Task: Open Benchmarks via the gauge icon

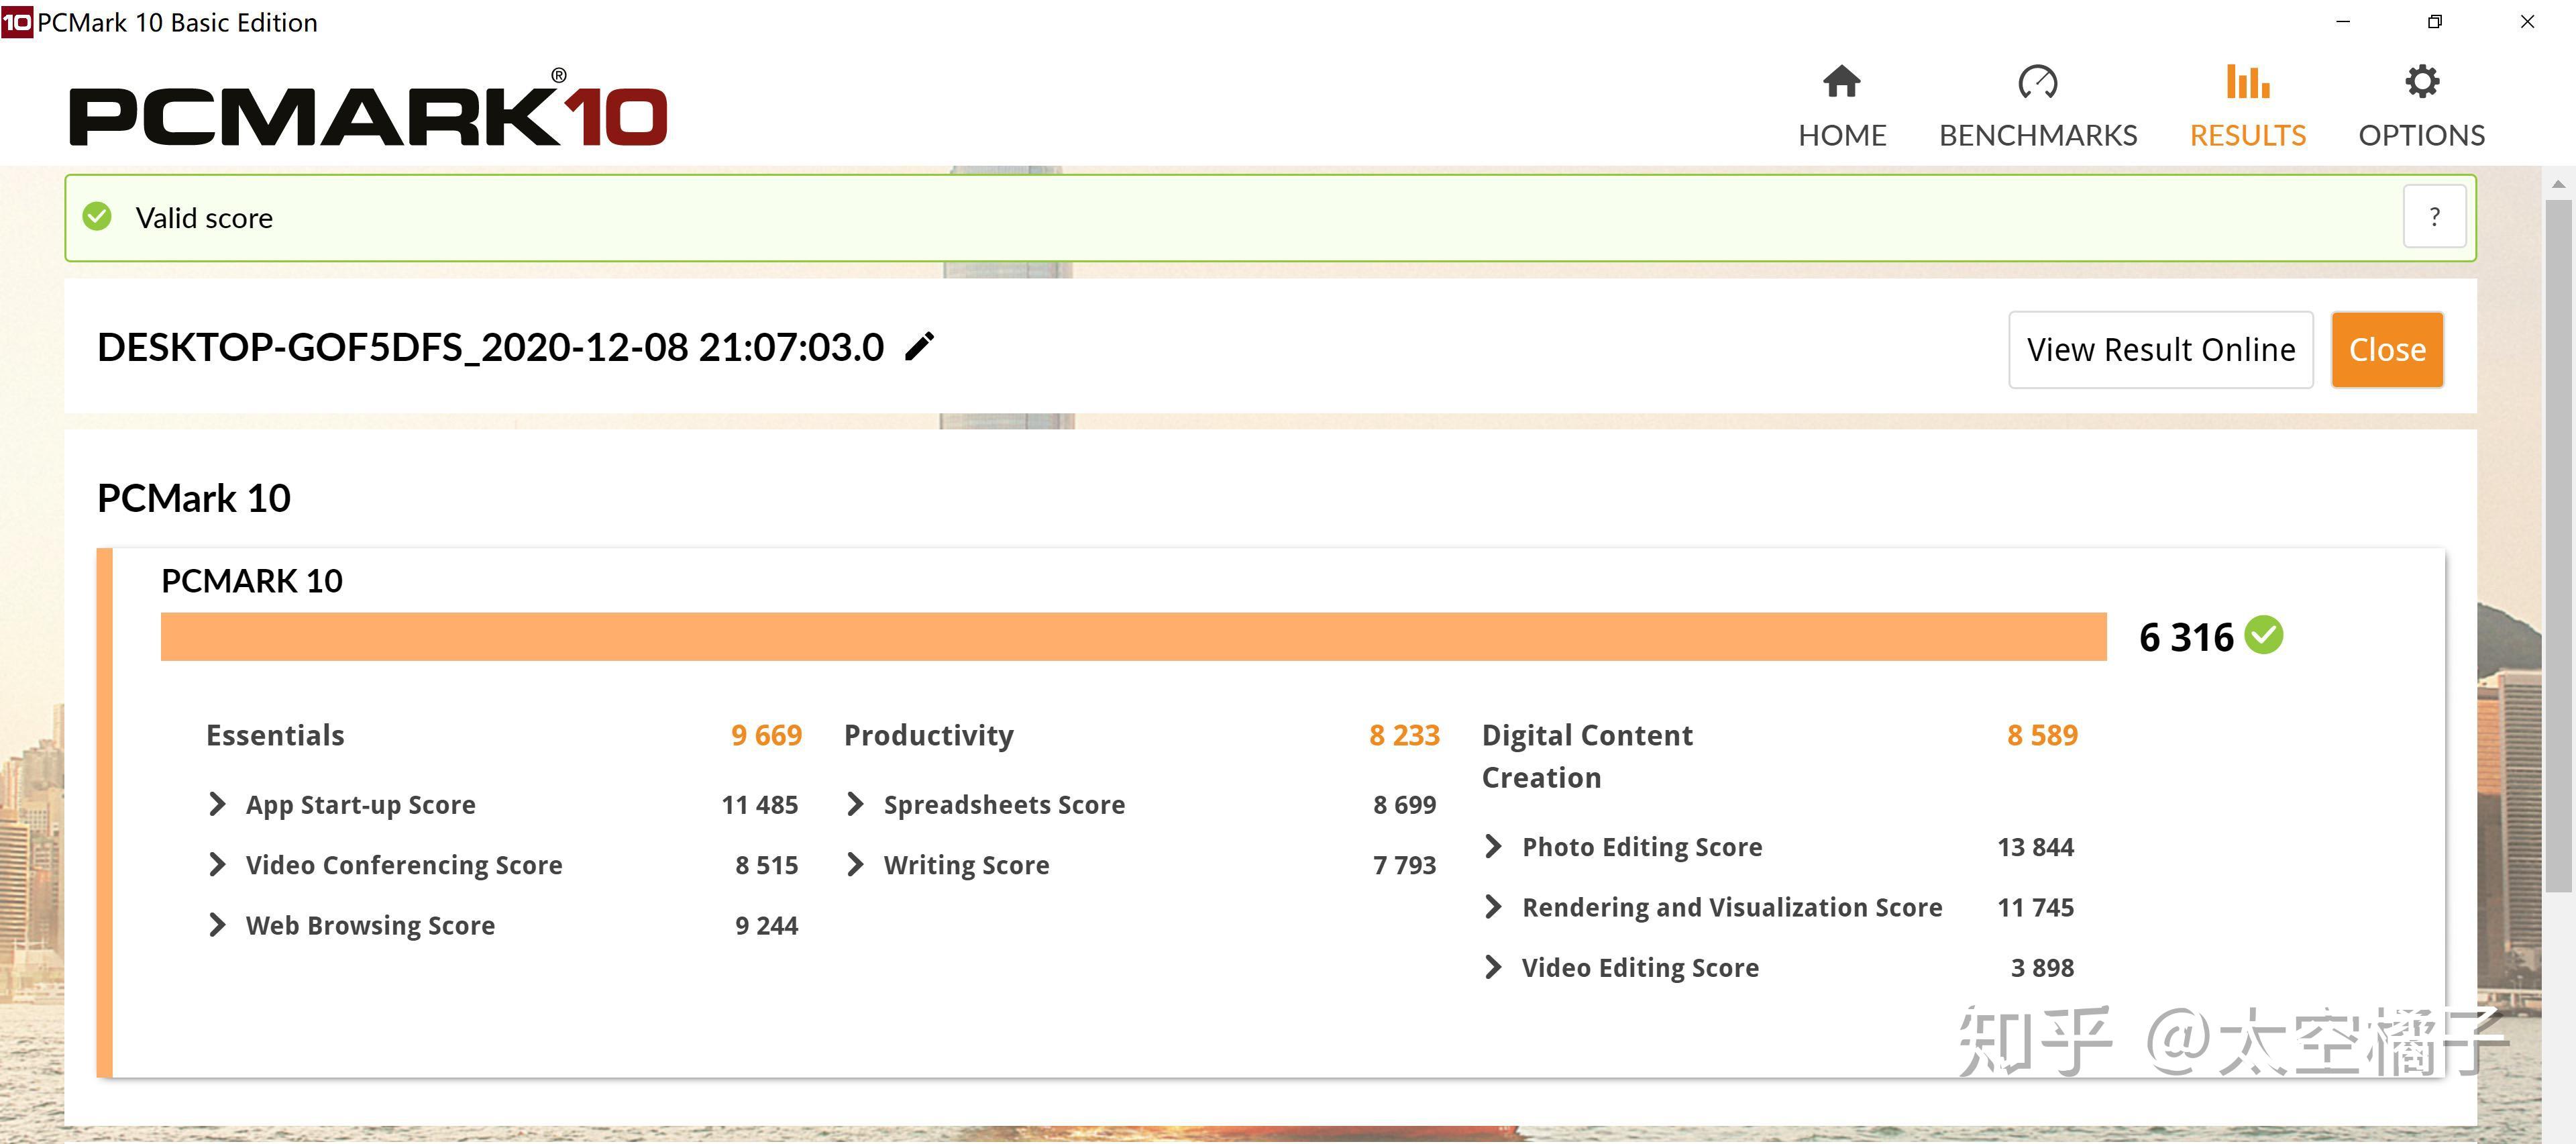Action: coord(2037,82)
